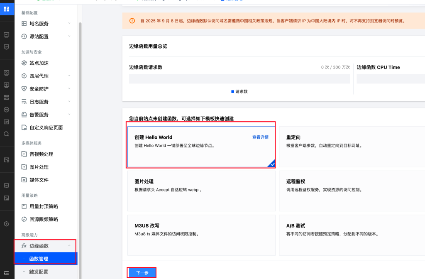Select the M3U8 改写 template card

(x=201, y=235)
